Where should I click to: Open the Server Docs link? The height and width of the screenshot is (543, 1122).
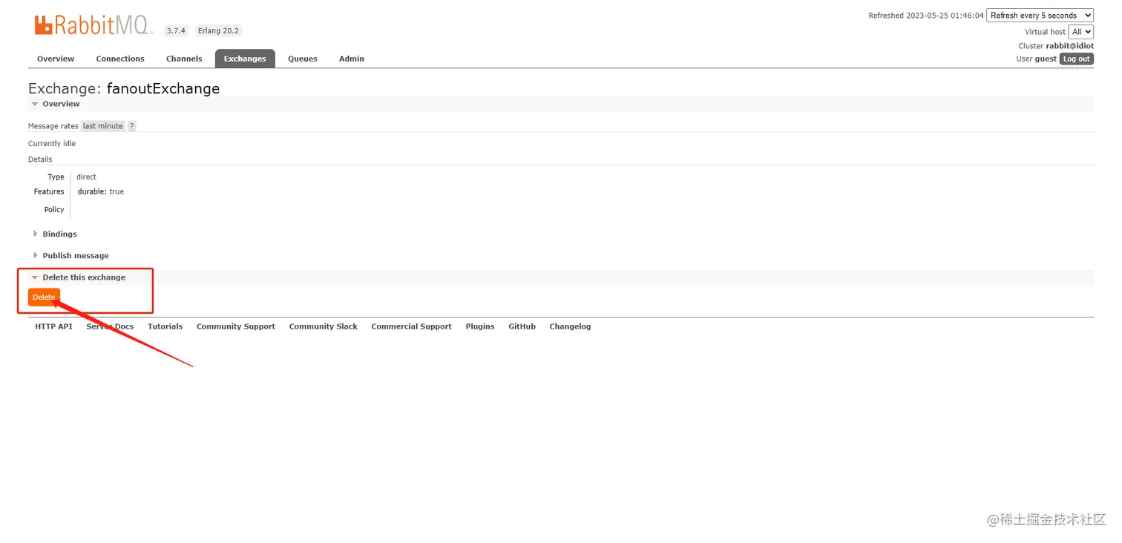[x=109, y=326]
